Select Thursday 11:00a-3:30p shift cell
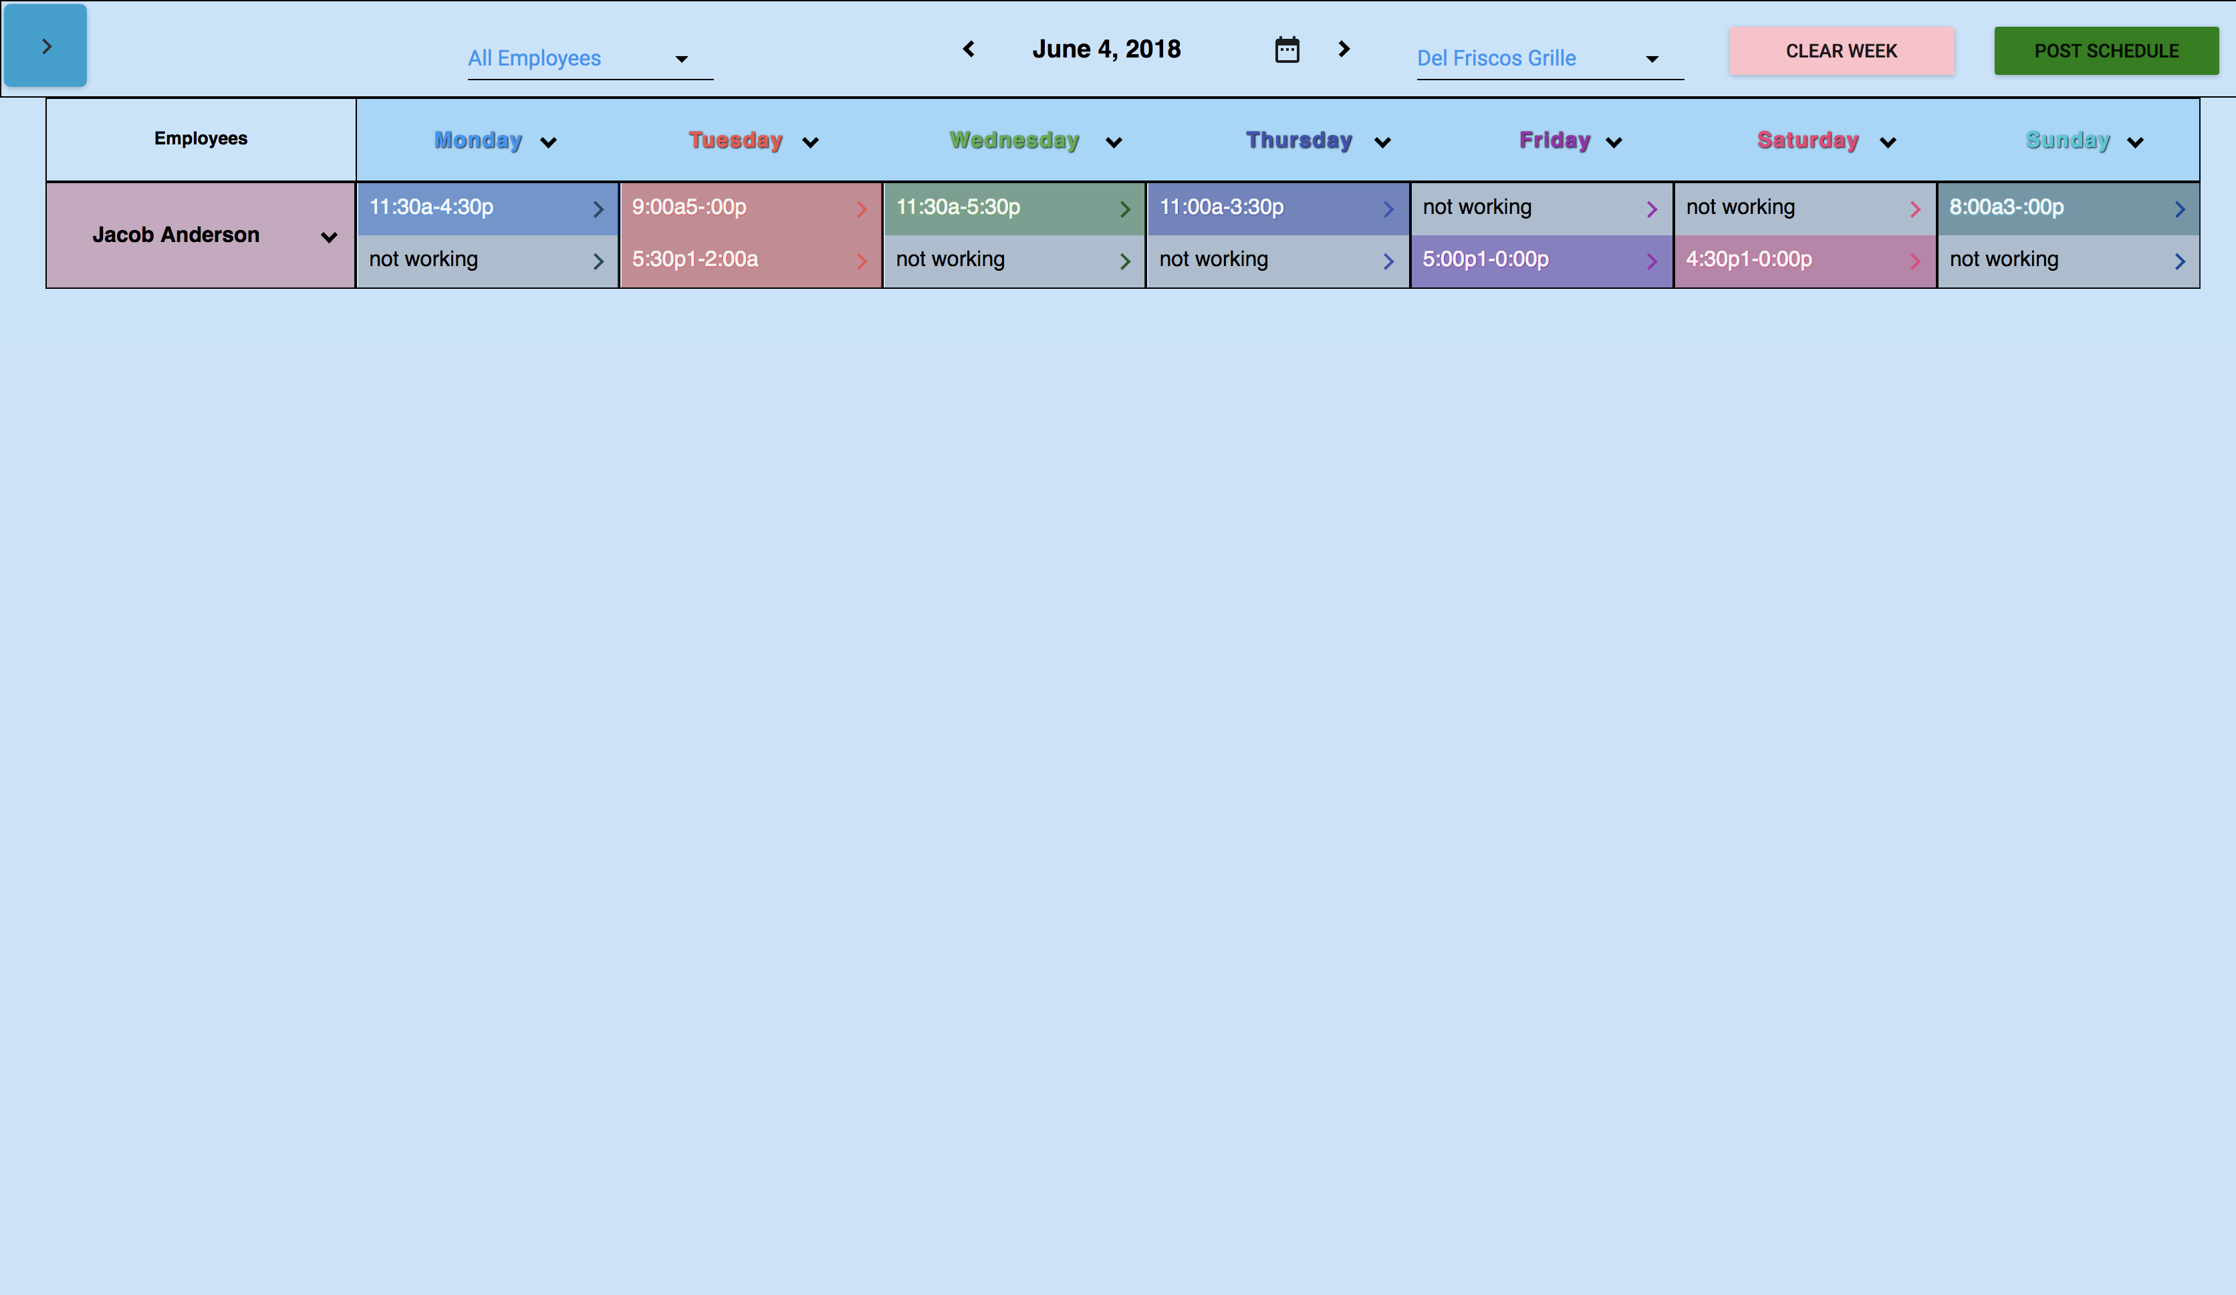The width and height of the screenshot is (2236, 1295). [x=1266, y=208]
